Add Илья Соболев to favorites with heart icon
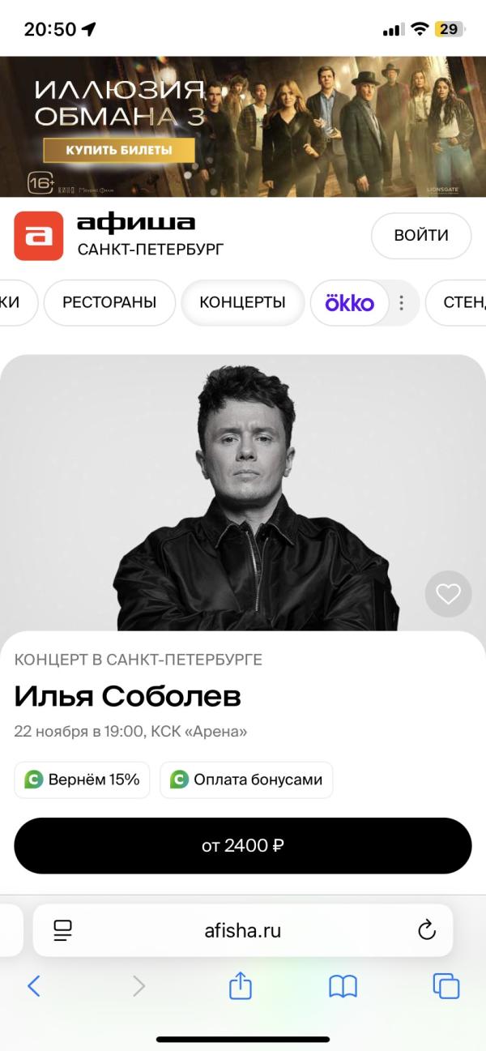Screen dimensions: 486x1051 tap(448, 594)
